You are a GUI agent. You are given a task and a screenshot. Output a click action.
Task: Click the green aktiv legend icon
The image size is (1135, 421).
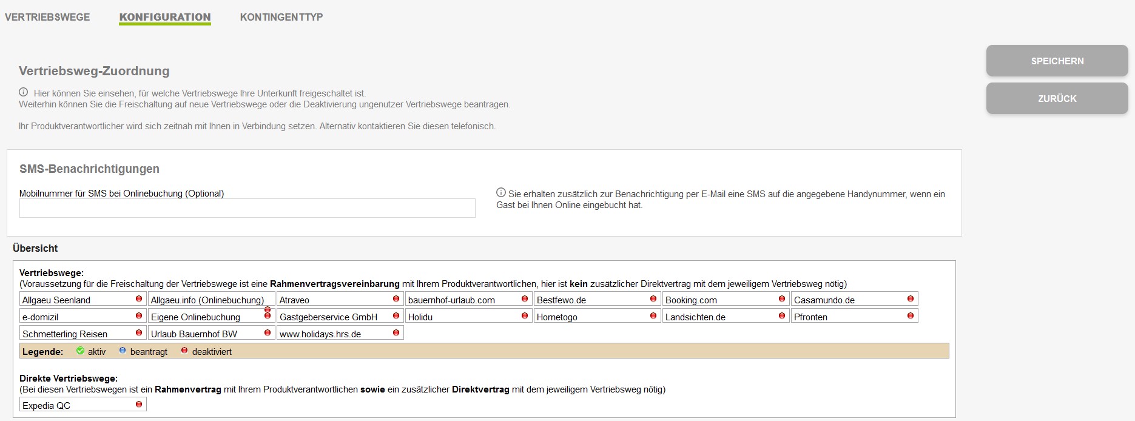81,351
